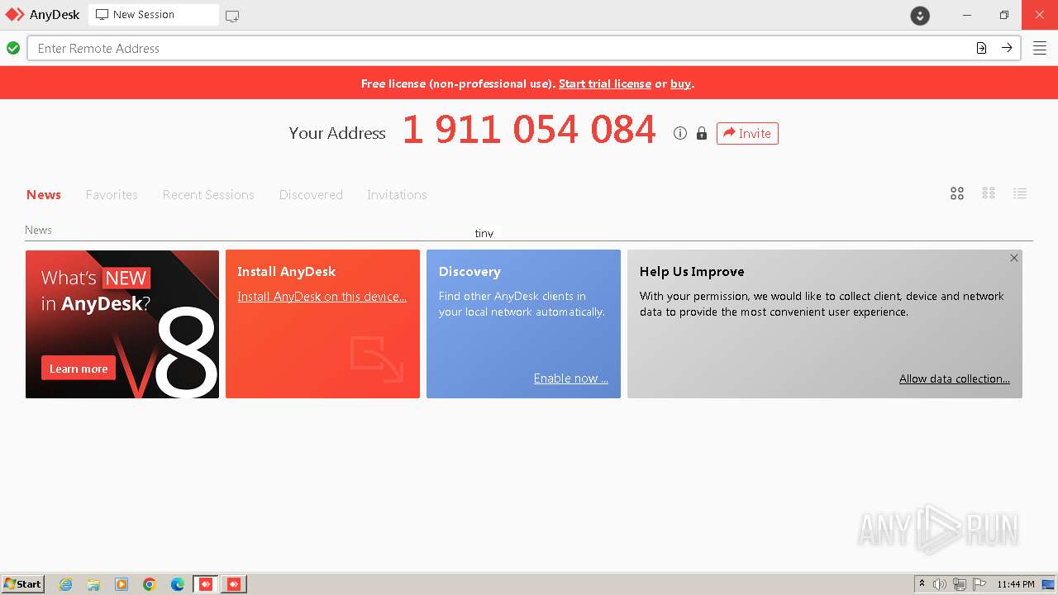
Task: Click Allow data collection link
Action: pos(955,378)
